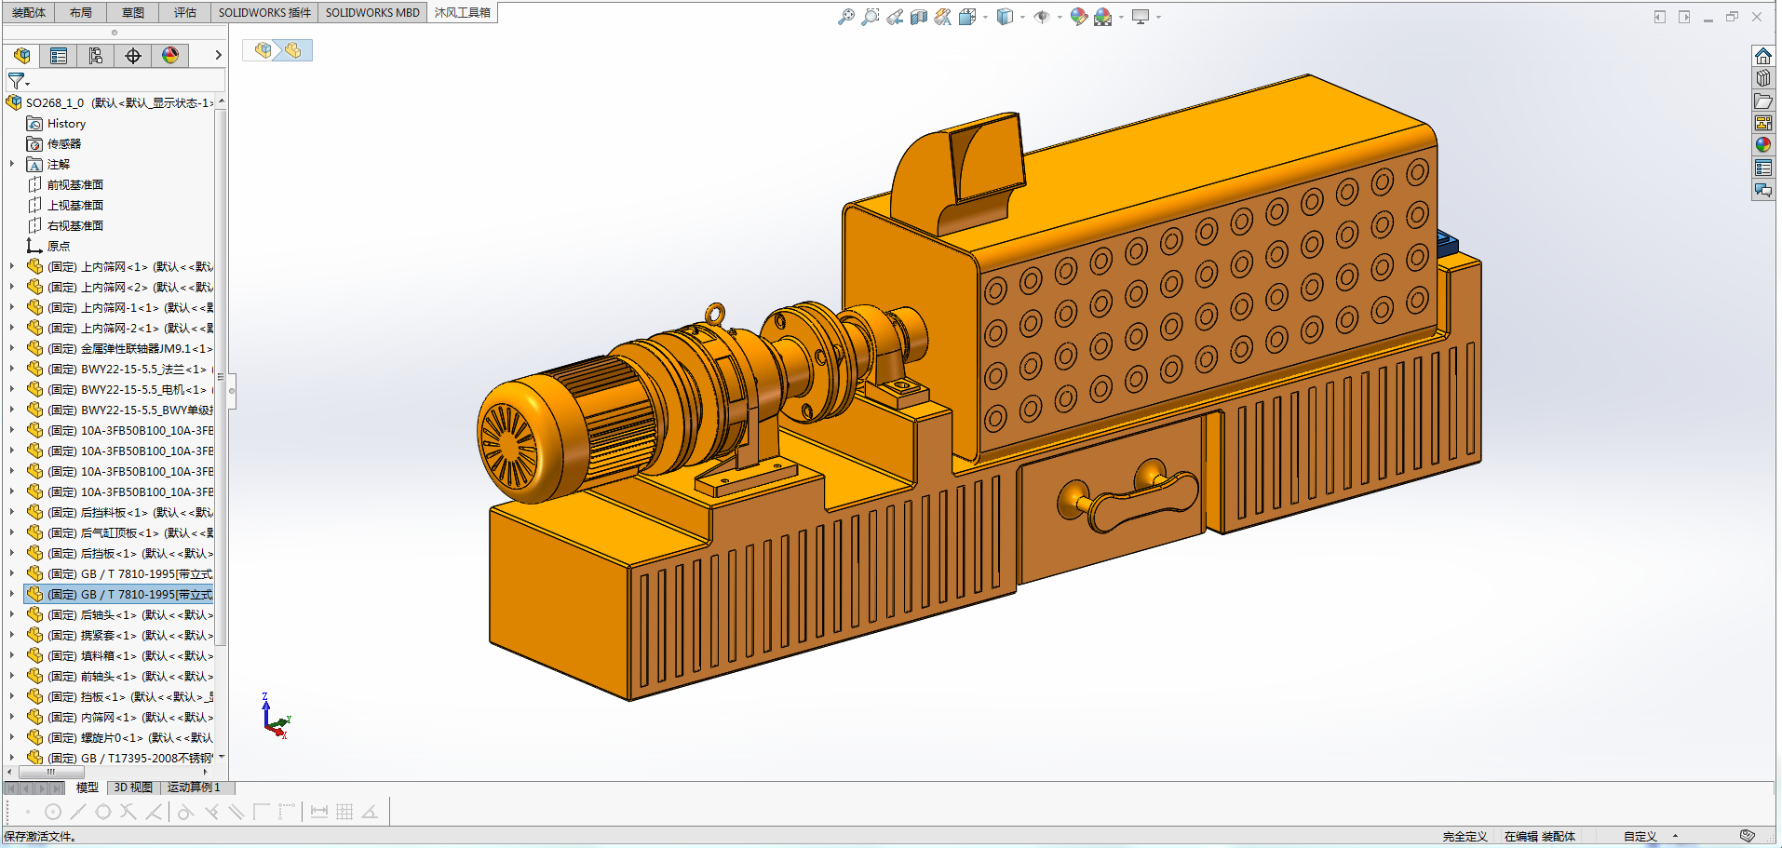Click the tree filter funnel icon
The image size is (1782, 848).
pyautogui.click(x=17, y=81)
